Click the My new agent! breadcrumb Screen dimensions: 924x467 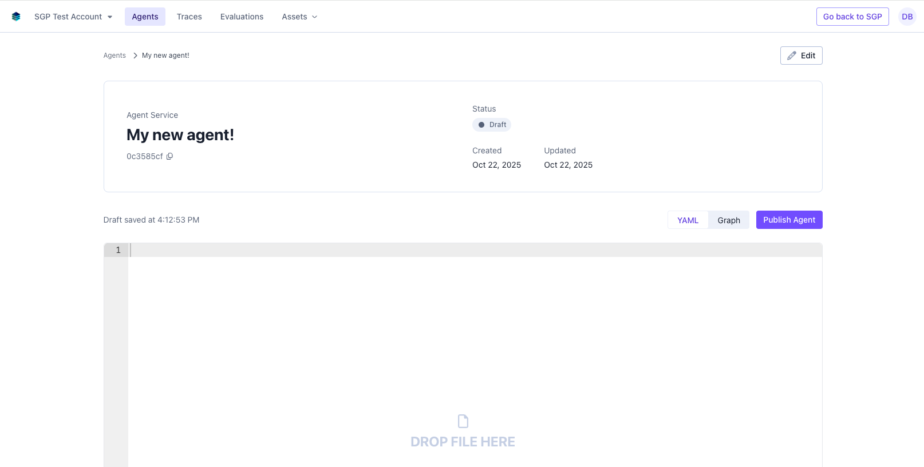pyautogui.click(x=165, y=56)
